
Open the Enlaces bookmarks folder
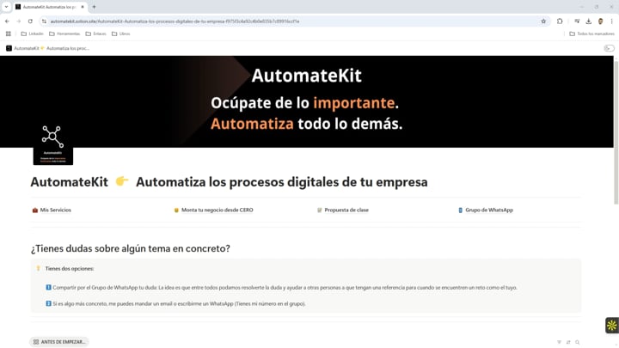96,34
